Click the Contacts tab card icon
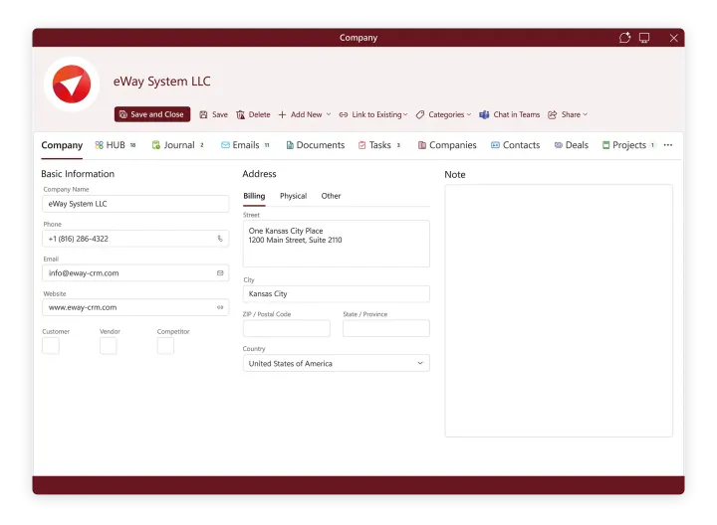 [495, 145]
